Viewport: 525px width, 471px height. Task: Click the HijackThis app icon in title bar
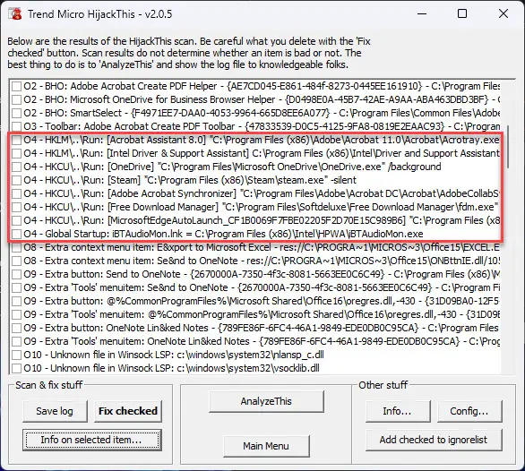pos(15,14)
